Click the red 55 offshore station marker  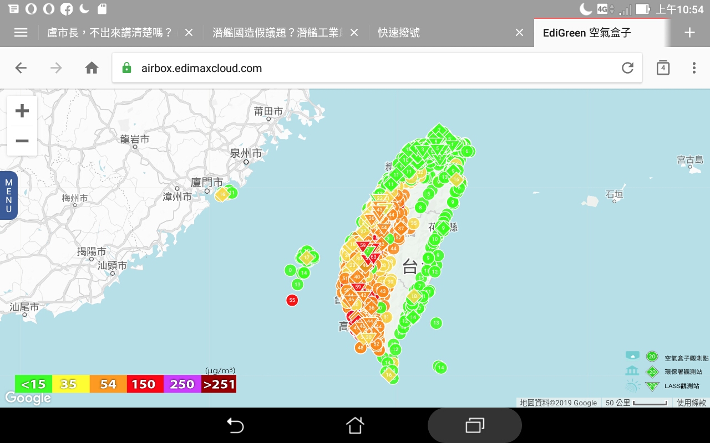click(x=292, y=300)
